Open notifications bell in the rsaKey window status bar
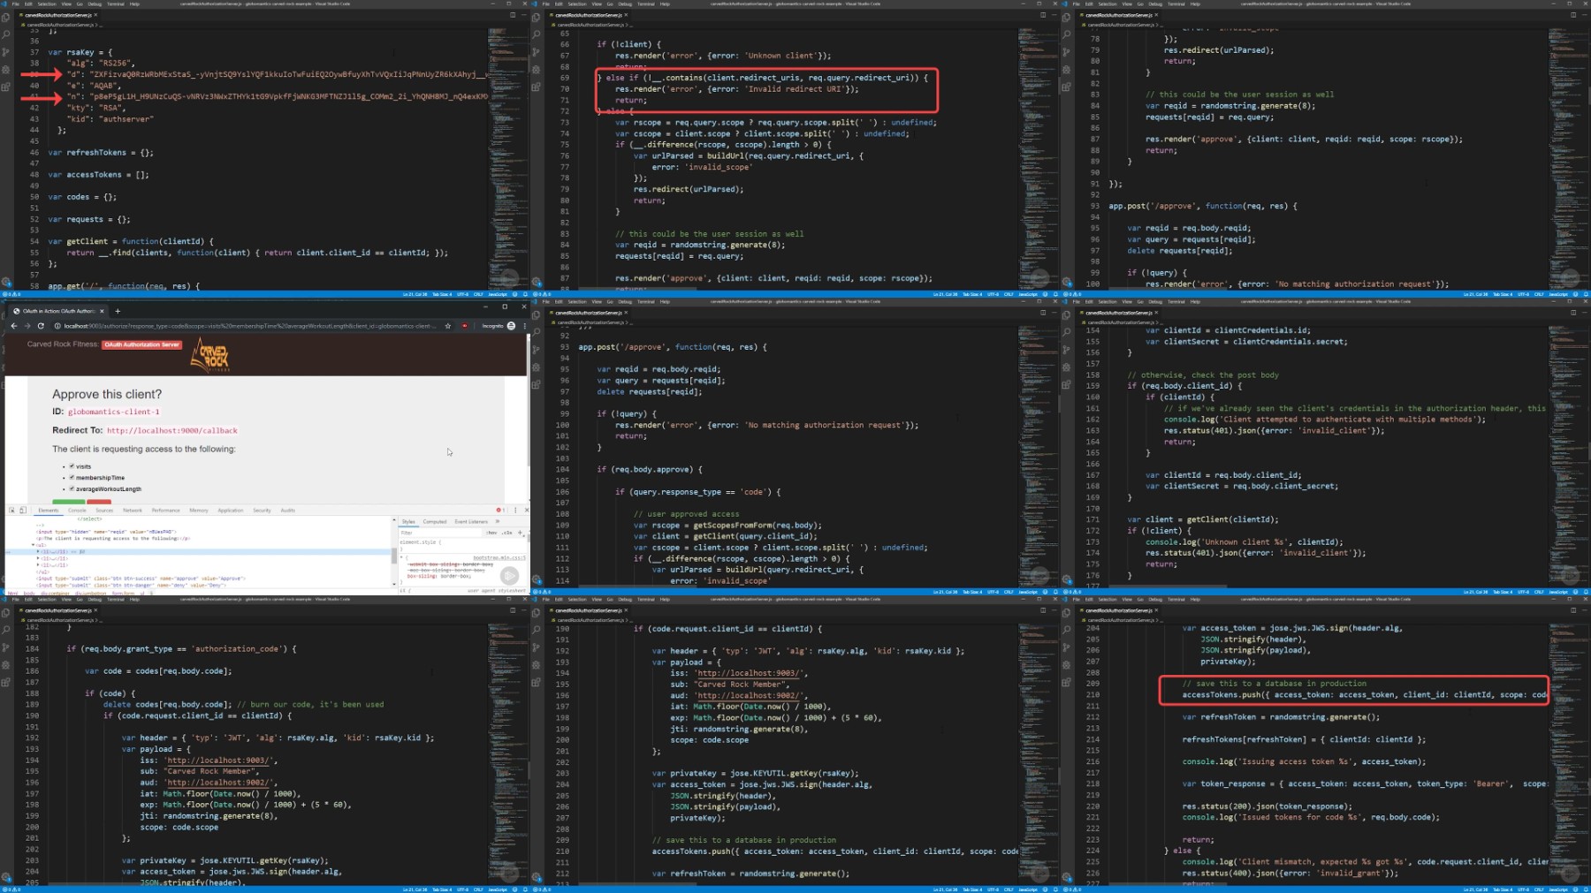Screen dimensions: 1591x893 pos(525,294)
